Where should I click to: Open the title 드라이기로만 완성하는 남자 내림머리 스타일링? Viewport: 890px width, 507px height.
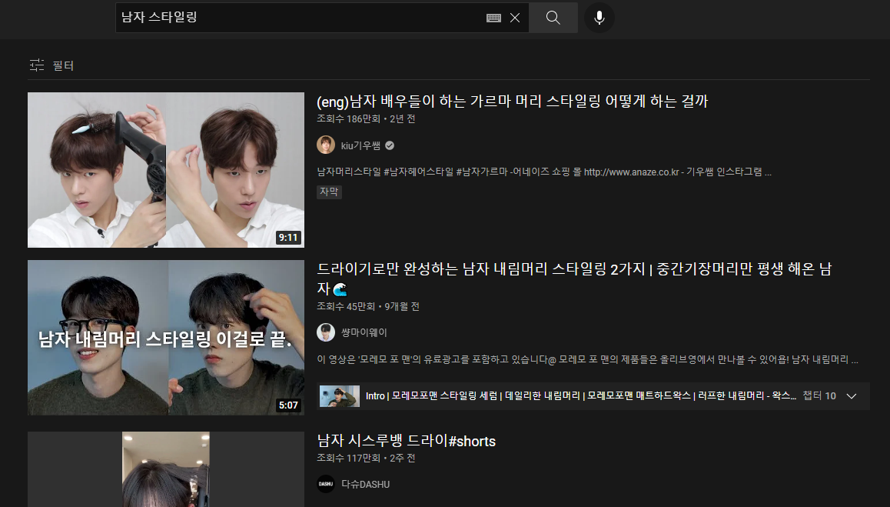tap(574, 278)
